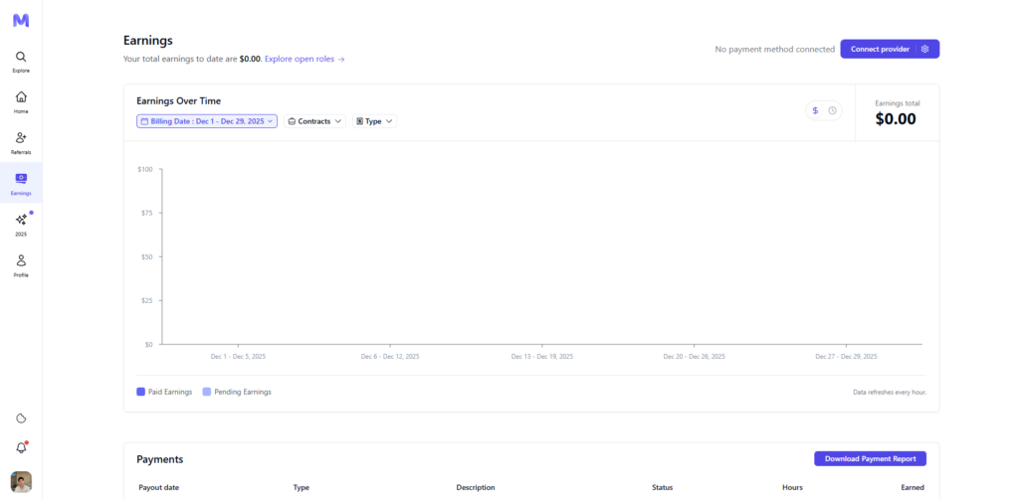Toggle dark mode moon icon
Image resolution: width=1019 pixels, height=499 pixels.
click(21, 418)
